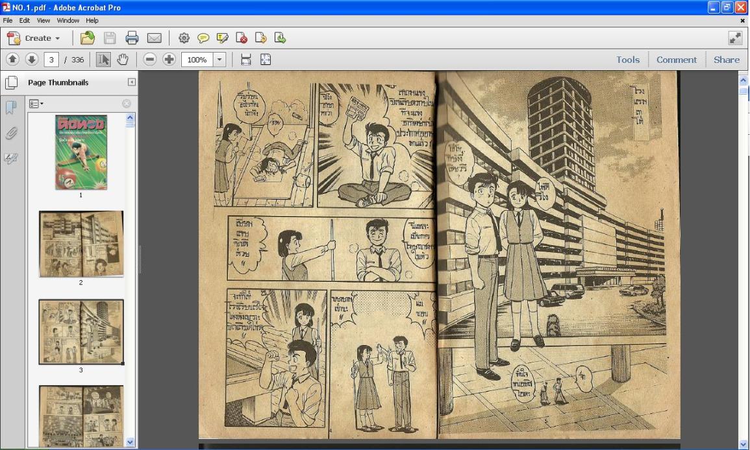The image size is (750, 450).
Task: Add a sticky note comment
Action: pos(203,38)
